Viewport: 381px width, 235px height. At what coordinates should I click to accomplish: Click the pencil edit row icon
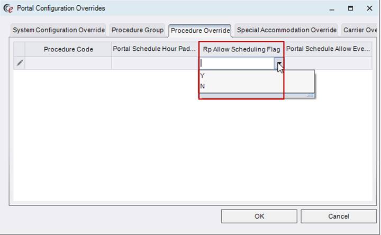pos(20,63)
